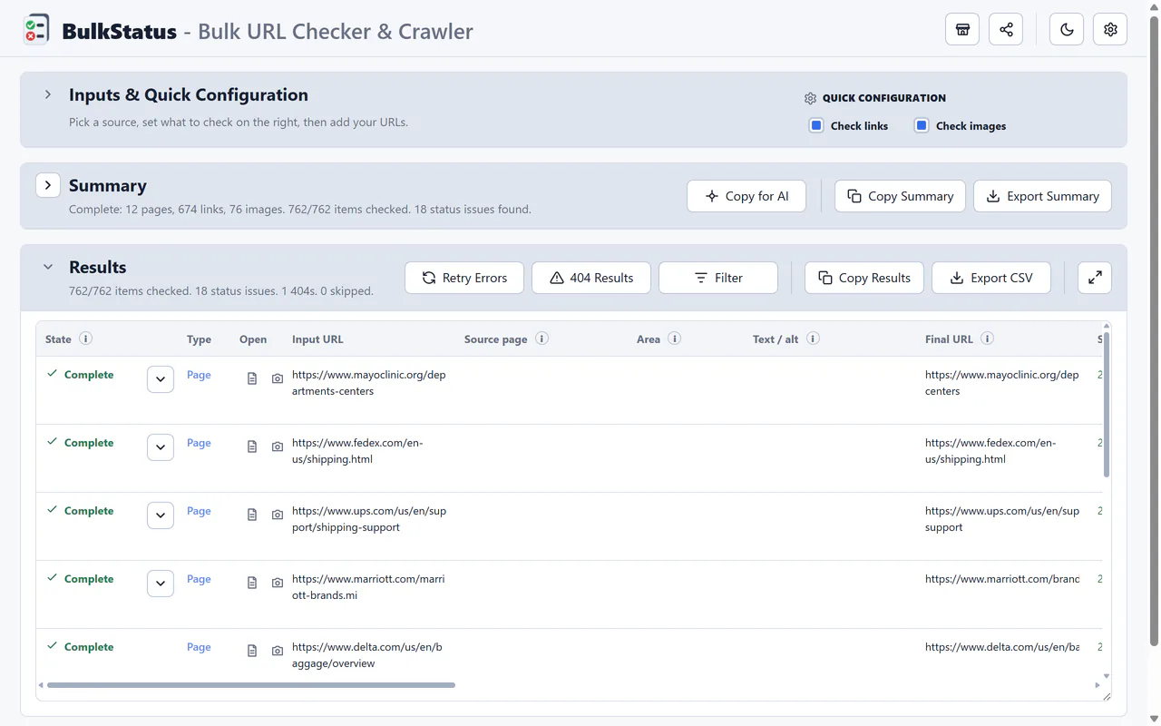This screenshot has height=726, width=1161.
Task: Expand Inputs & Quick Configuration section
Action: pos(48,94)
